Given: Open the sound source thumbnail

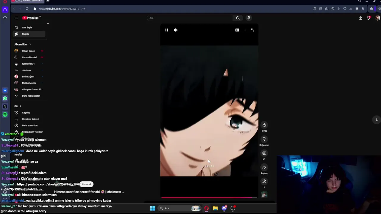Looking at the screenshot, I should pos(264,195).
